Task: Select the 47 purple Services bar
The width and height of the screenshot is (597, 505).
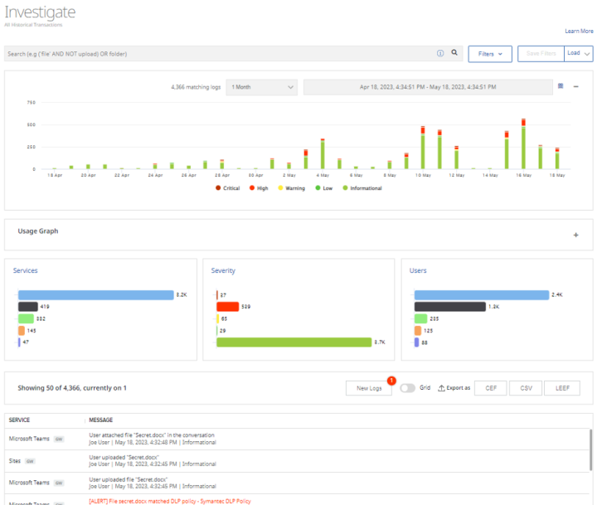Action: click(19, 342)
